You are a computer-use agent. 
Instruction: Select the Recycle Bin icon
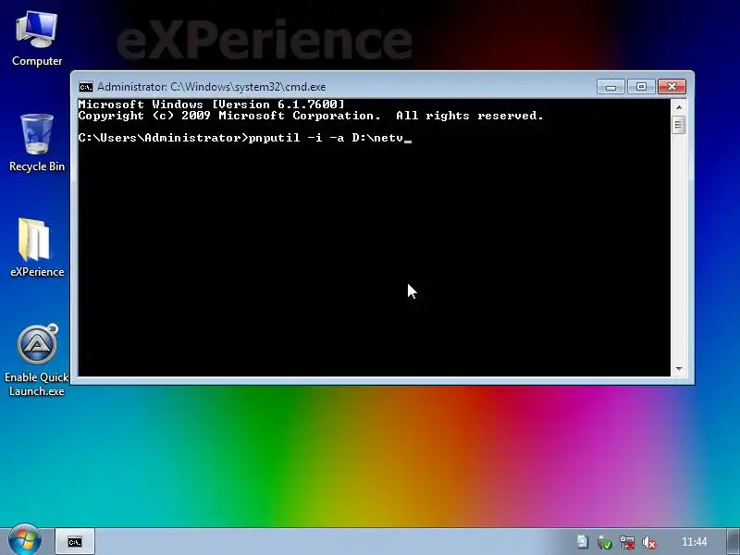tap(37, 143)
